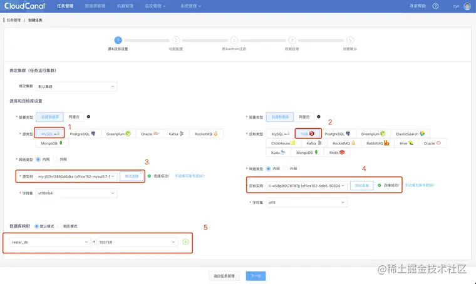Pick MongoDB as the source type
476x284 pixels.
[x=52, y=143]
